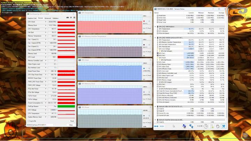Switch to the Advanced tab in GPU-Z

48,18
